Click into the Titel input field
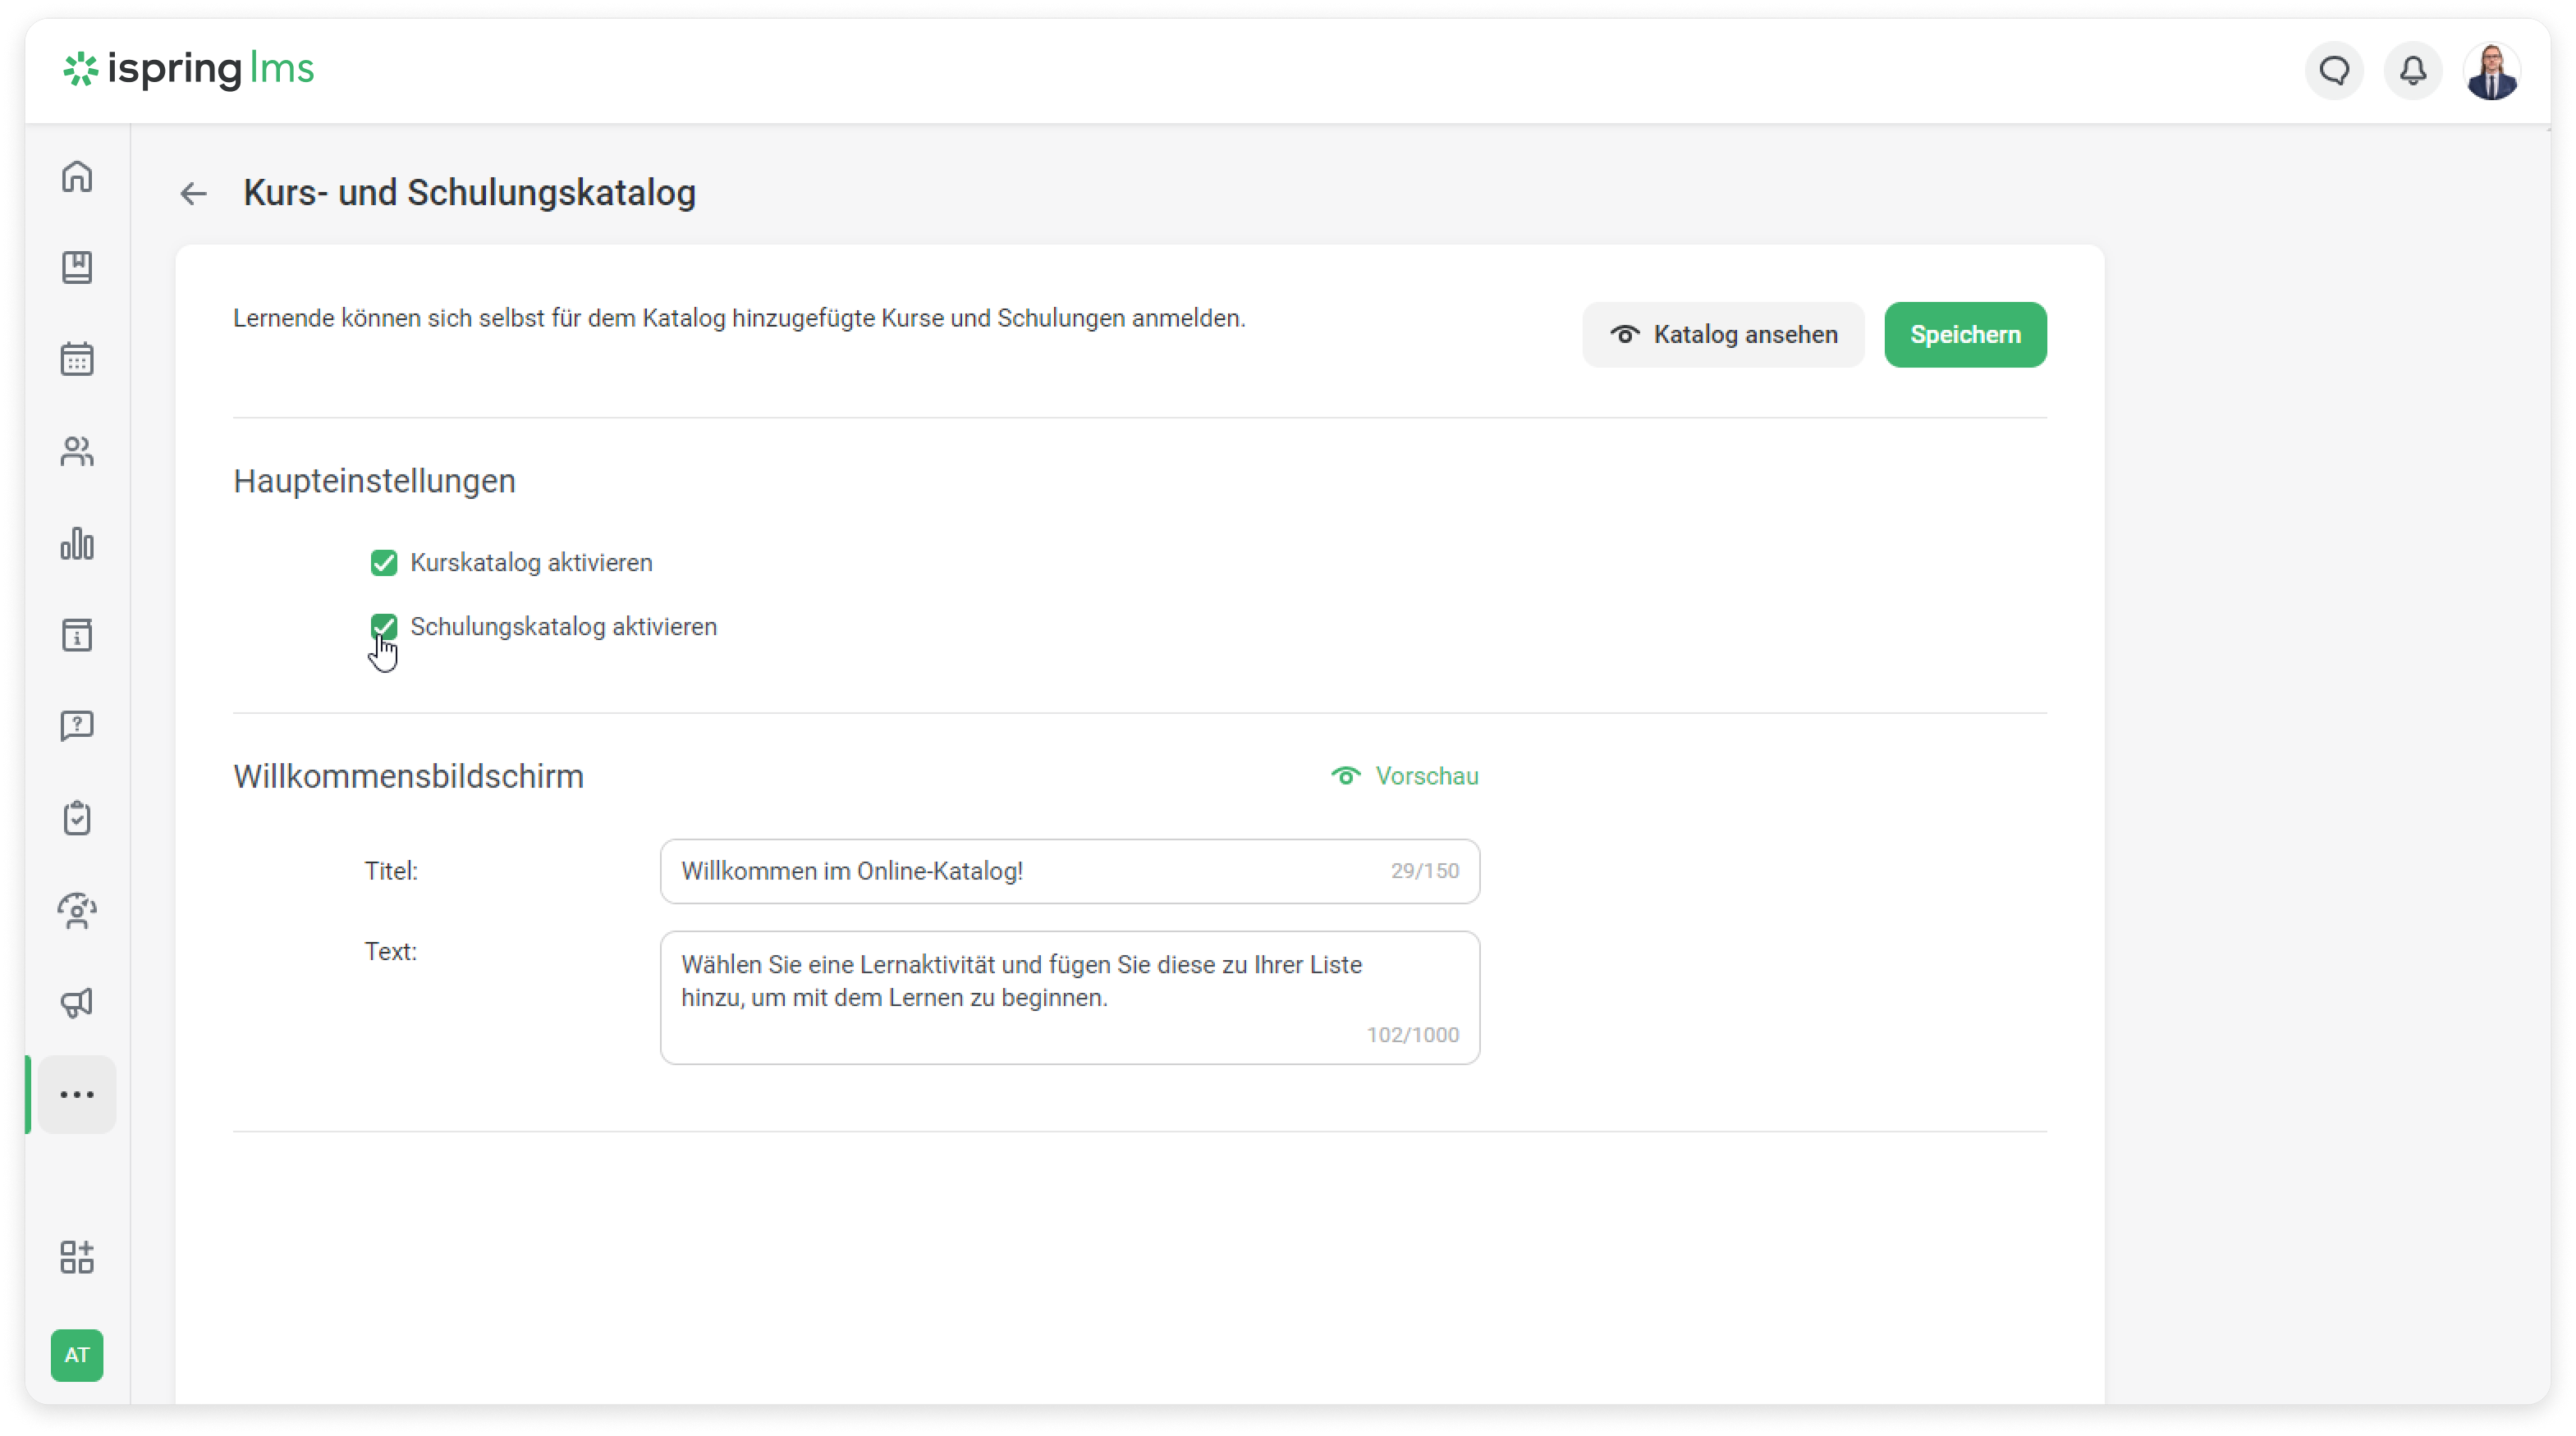 [1020, 871]
